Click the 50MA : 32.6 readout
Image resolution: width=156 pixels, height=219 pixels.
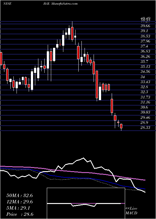tap(19, 196)
